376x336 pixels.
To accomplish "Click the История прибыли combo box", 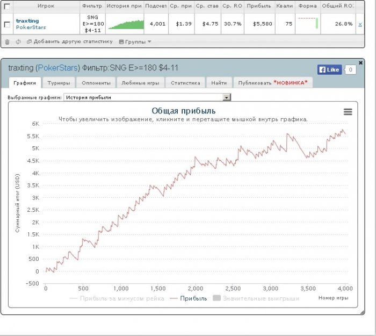I will 147,97.
